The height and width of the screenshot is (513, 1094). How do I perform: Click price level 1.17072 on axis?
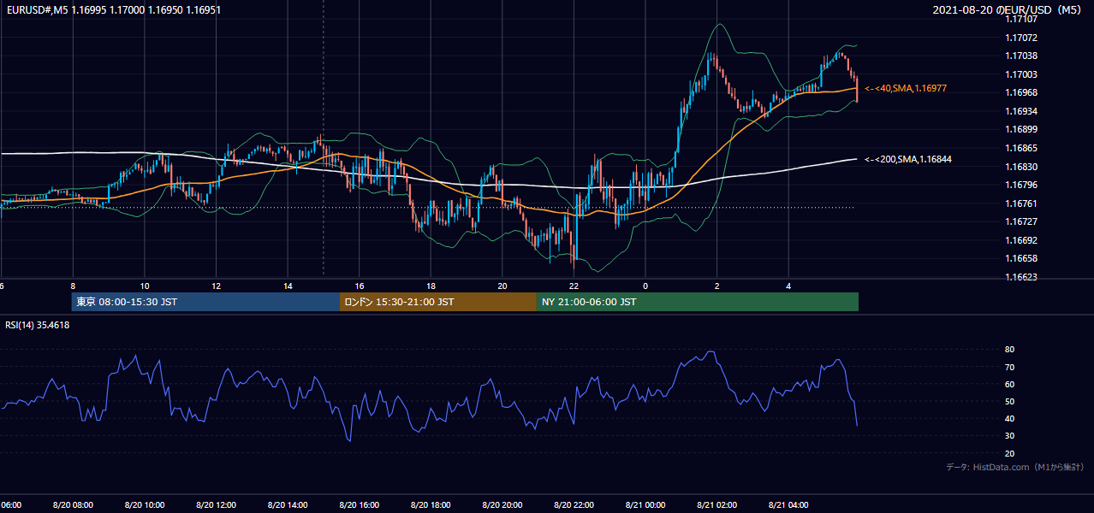1021,38
